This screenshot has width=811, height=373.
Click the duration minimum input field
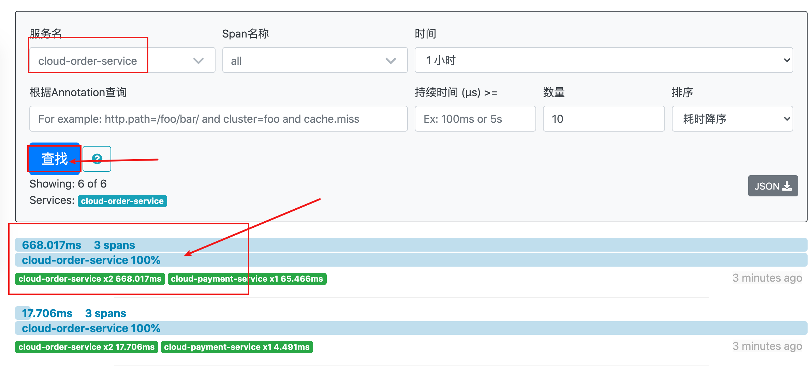click(x=475, y=119)
